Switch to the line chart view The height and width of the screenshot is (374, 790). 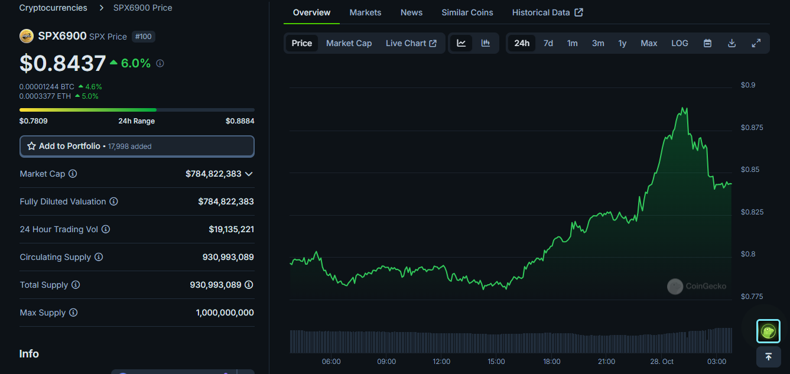461,43
